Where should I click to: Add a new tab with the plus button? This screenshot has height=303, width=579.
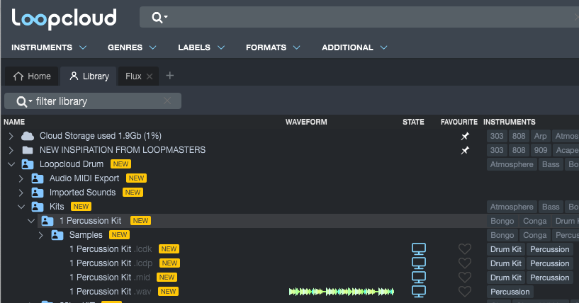170,76
